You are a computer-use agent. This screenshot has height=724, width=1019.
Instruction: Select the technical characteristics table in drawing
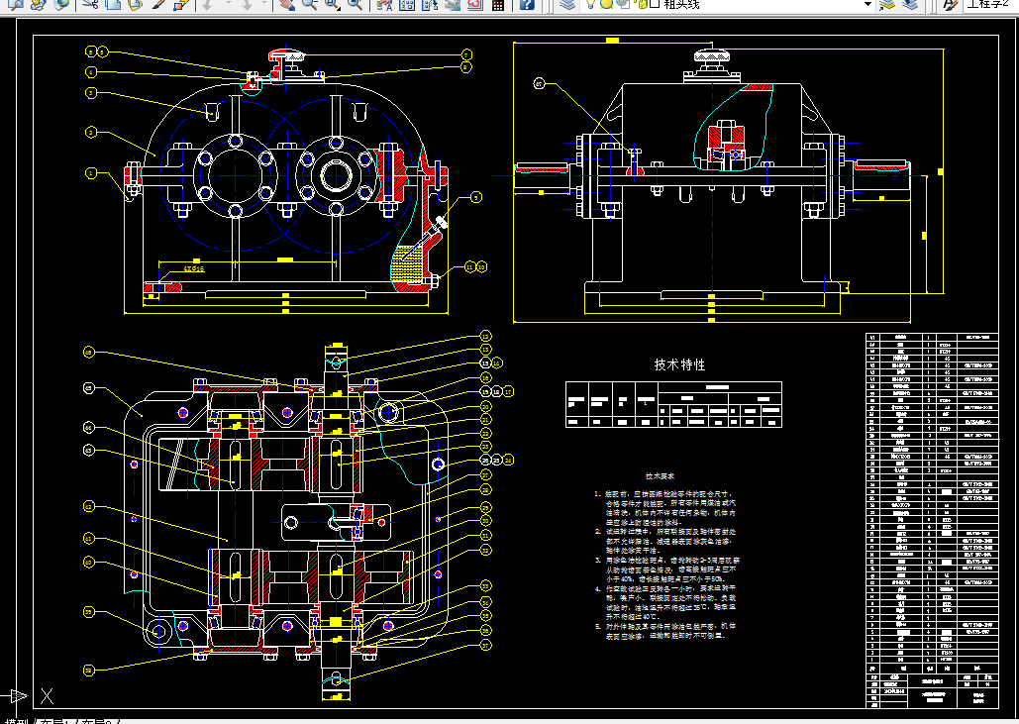(x=673, y=404)
